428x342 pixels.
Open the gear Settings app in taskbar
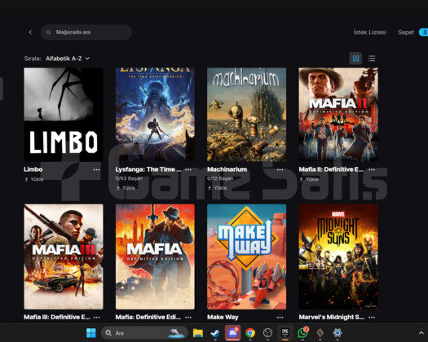[x=338, y=333]
